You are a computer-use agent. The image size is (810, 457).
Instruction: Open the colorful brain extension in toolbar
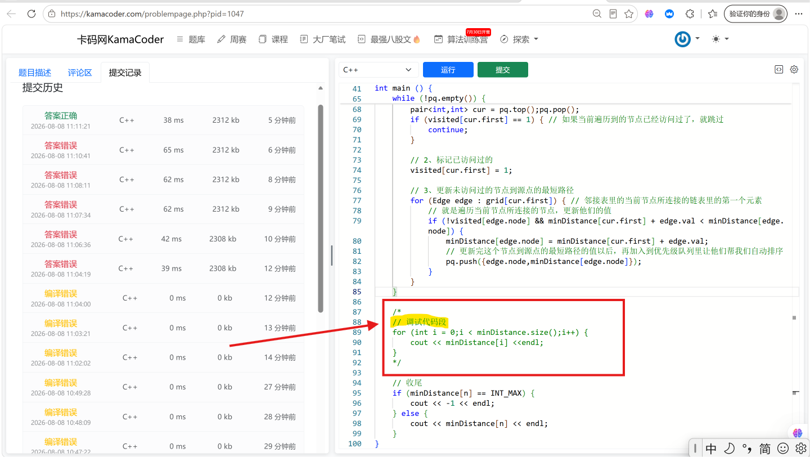[x=649, y=14]
